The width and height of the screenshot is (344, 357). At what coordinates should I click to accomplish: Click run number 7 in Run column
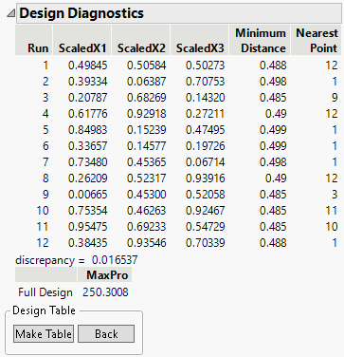tap(45, 162)
